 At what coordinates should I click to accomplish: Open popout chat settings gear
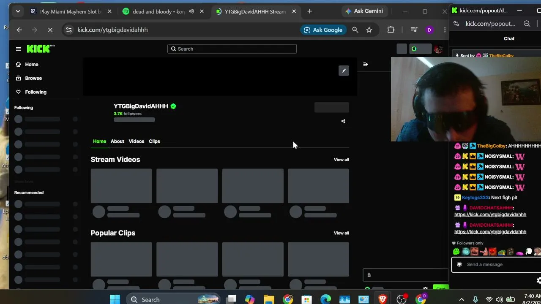539,280
